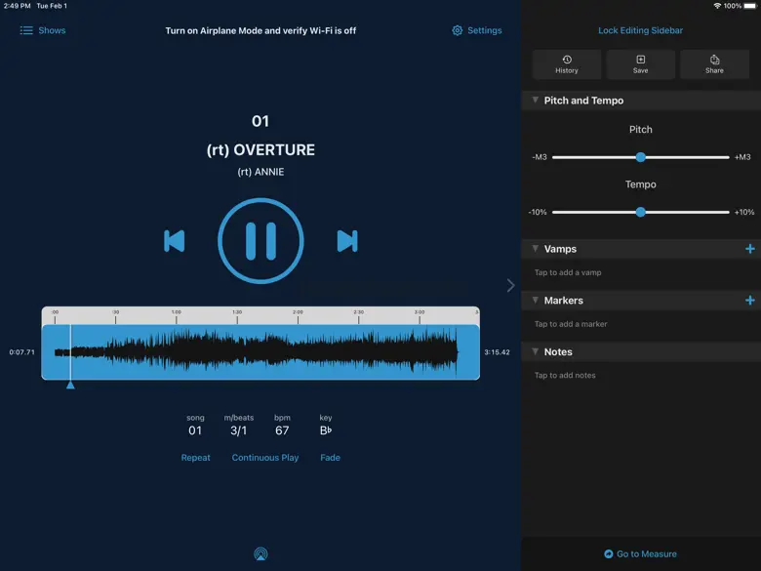This screenshot has height=571, width=761.
Task: Tap the Save icon button
Action: pyautogui.click(x=640, y=64)
